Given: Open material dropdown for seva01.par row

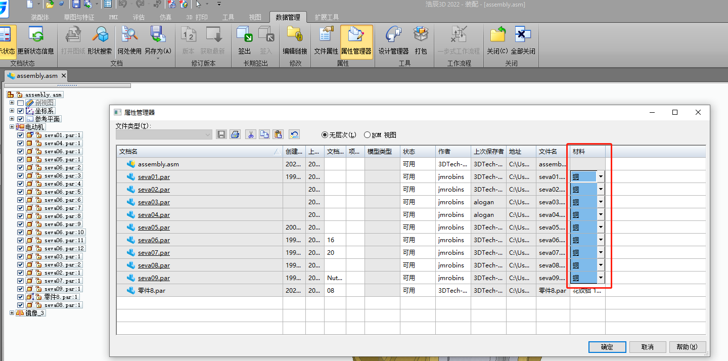Looking at the screenshot, I should pos(601,176).
